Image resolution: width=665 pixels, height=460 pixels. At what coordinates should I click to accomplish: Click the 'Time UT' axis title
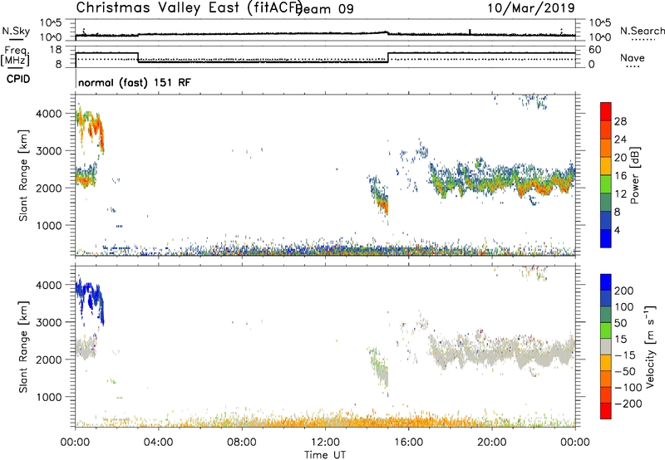(325, 454)
